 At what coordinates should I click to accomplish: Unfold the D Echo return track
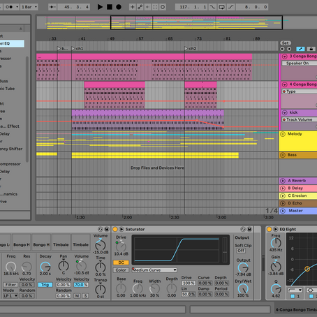(x=283, y=203)
